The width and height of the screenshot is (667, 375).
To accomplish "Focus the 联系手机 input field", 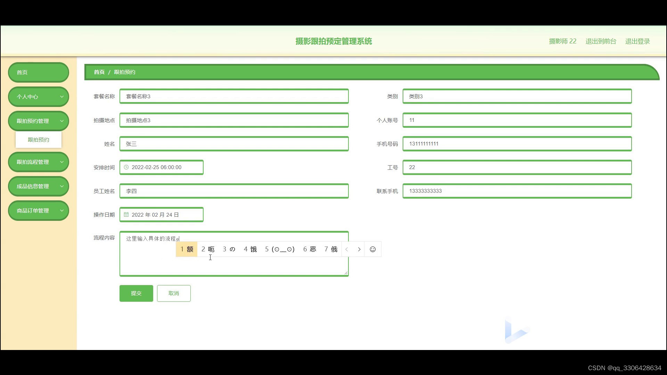I will pos(517,191).
